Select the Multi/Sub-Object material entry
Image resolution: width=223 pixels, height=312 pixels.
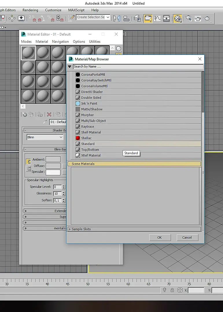tap(138, 120)
